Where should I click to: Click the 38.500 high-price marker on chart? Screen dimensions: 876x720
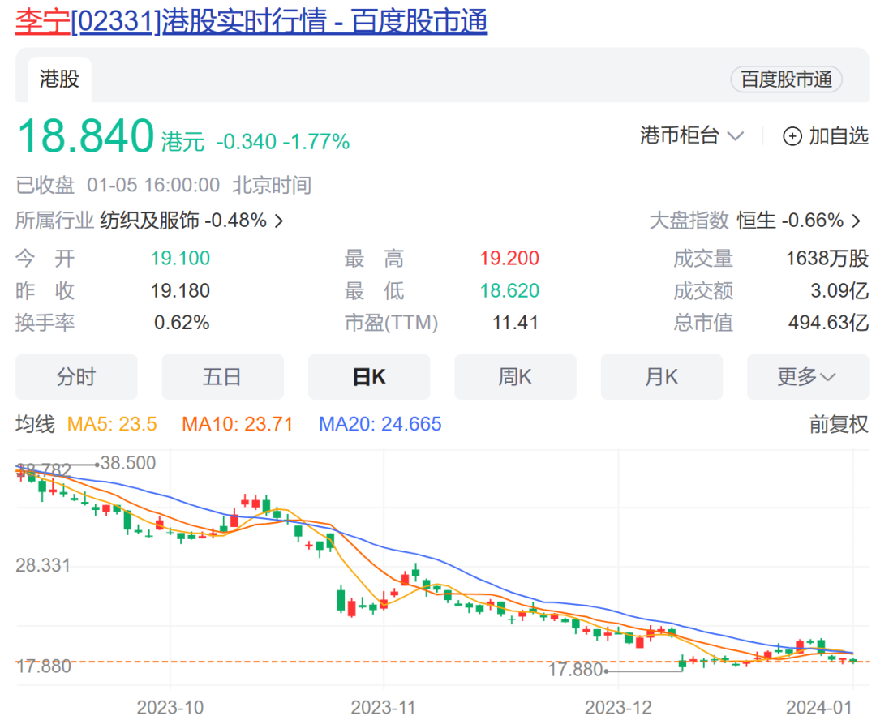point(128,463)
